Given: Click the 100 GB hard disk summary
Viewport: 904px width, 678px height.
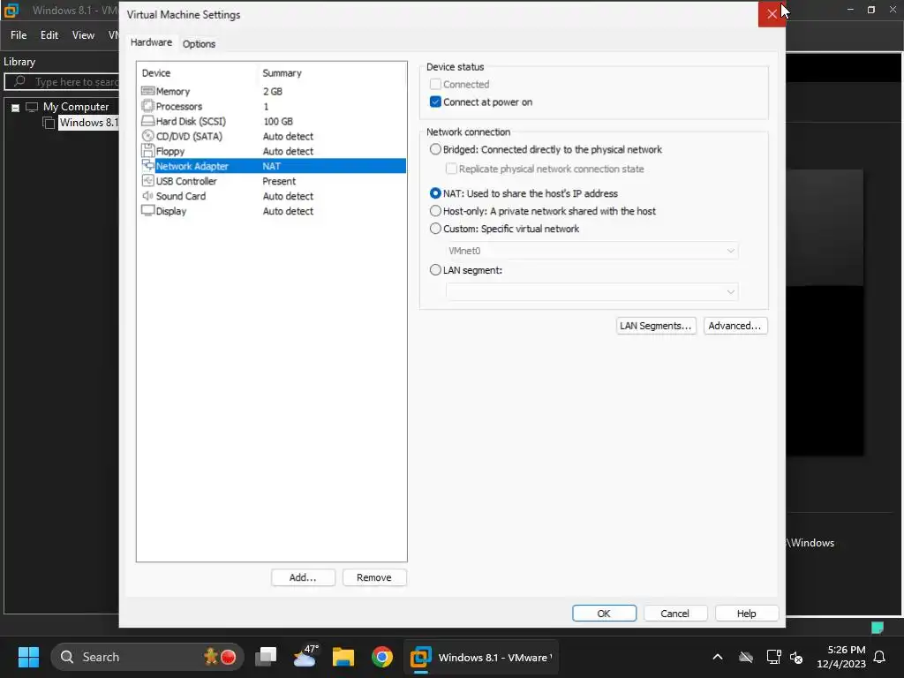Looking at the screenshot, I should pyautogui.click(x=278, y=121).
